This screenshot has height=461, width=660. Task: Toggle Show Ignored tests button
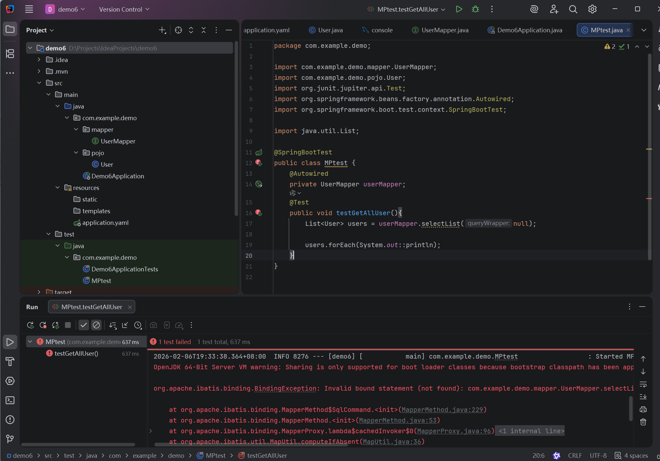tap(96, 325)
